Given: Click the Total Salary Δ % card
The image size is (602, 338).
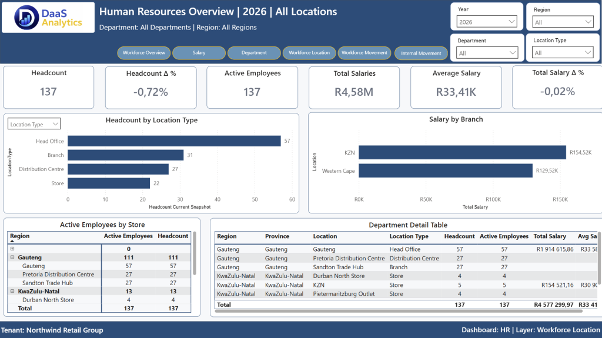Looking at the screenshot, I should pyautogui.click(x=557, y=87).
